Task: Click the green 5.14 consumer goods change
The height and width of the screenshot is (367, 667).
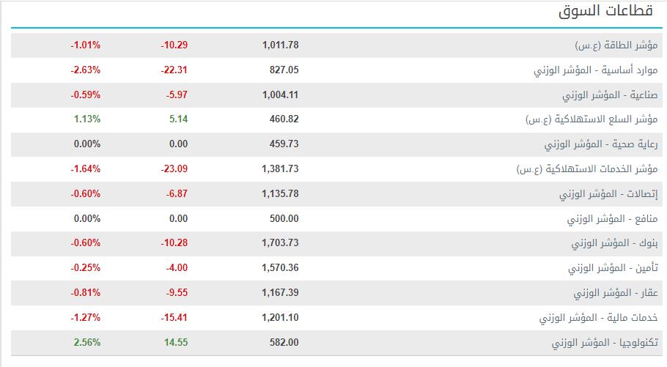Action: (x=178, y=119)
